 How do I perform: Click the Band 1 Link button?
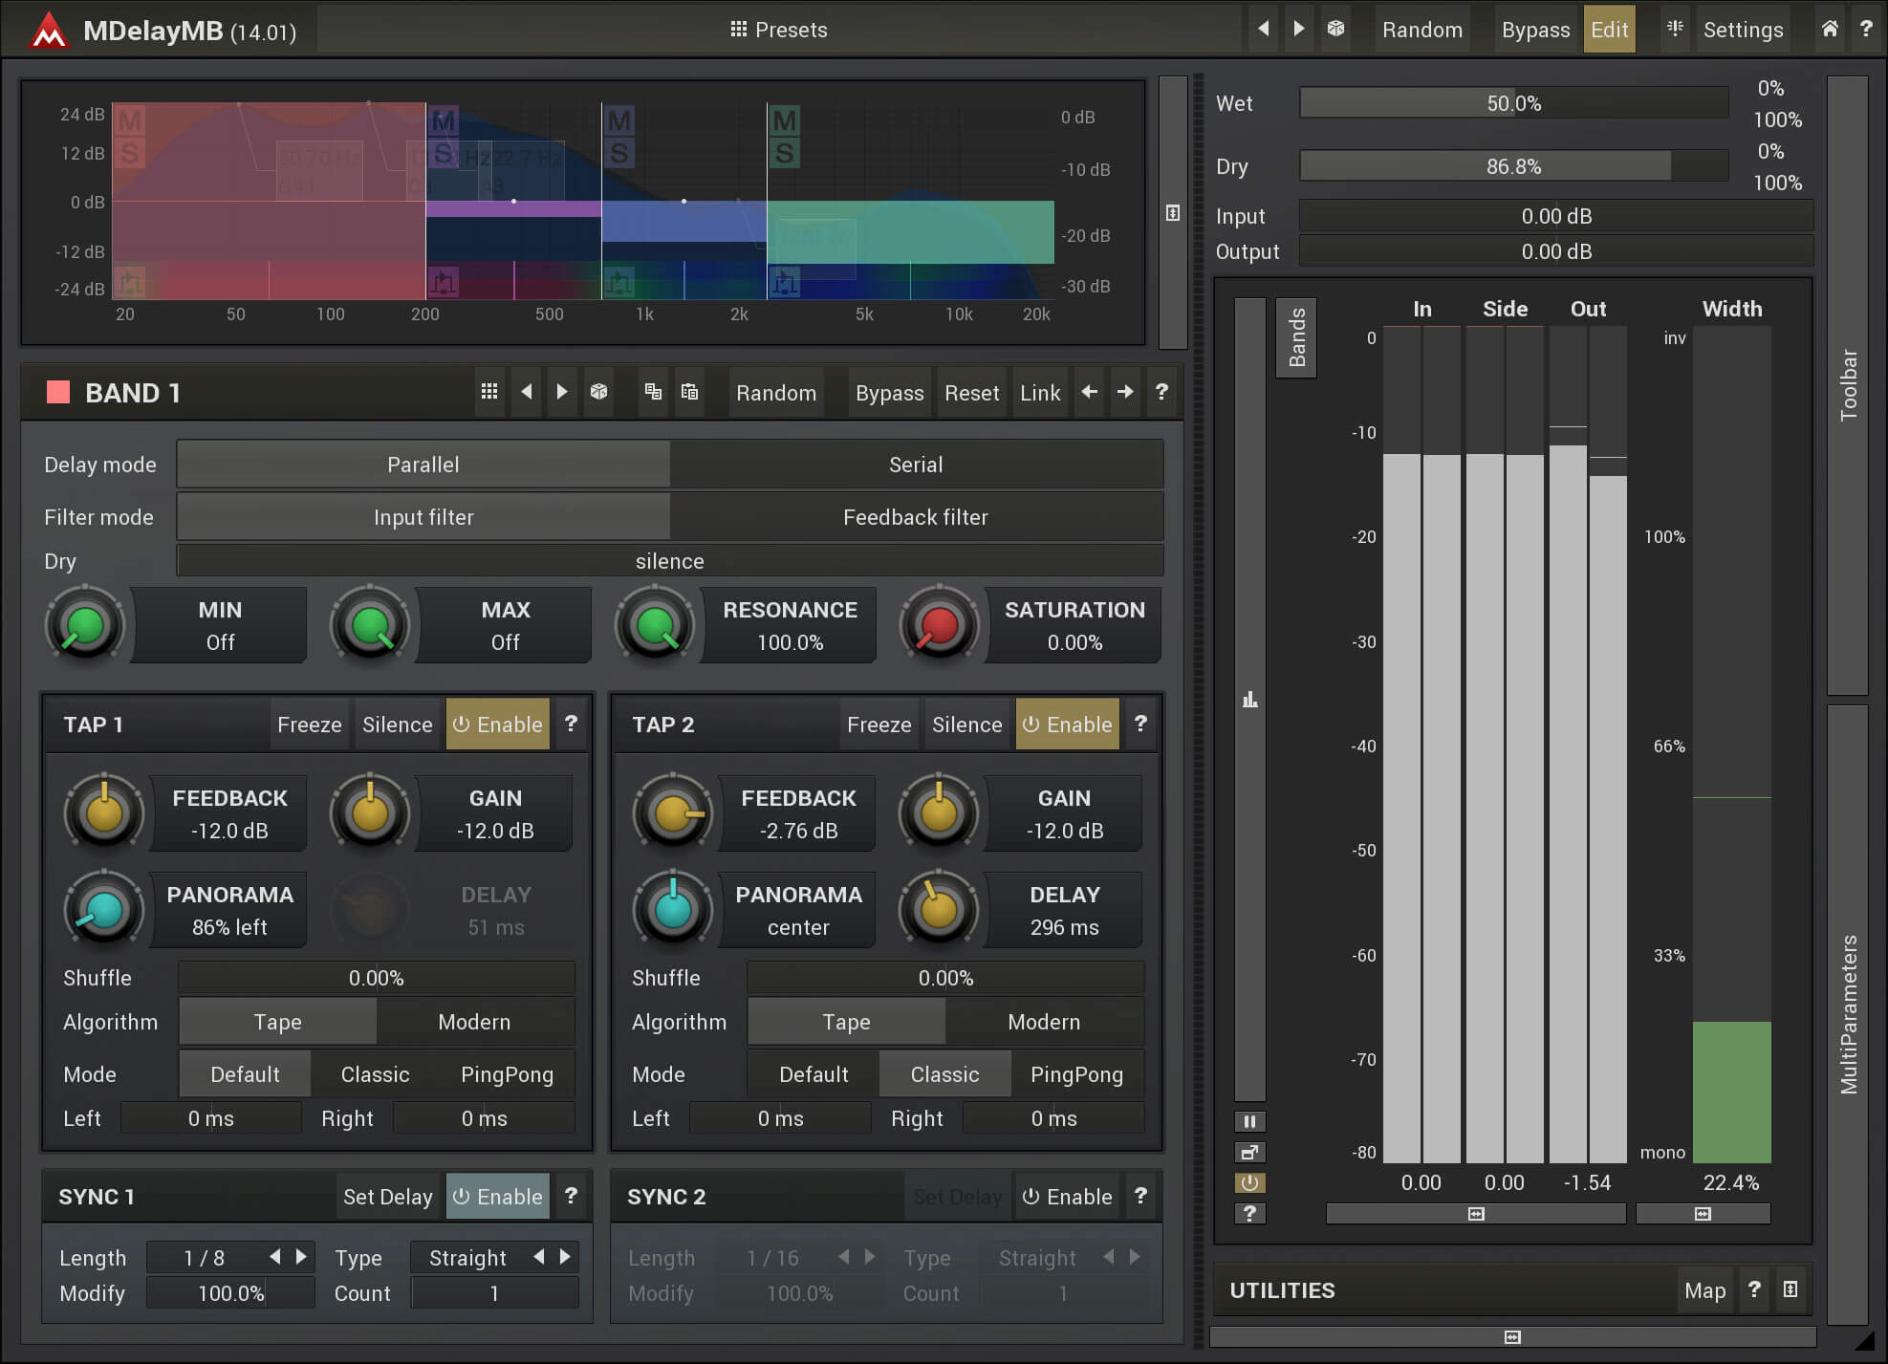[1039, 393]
